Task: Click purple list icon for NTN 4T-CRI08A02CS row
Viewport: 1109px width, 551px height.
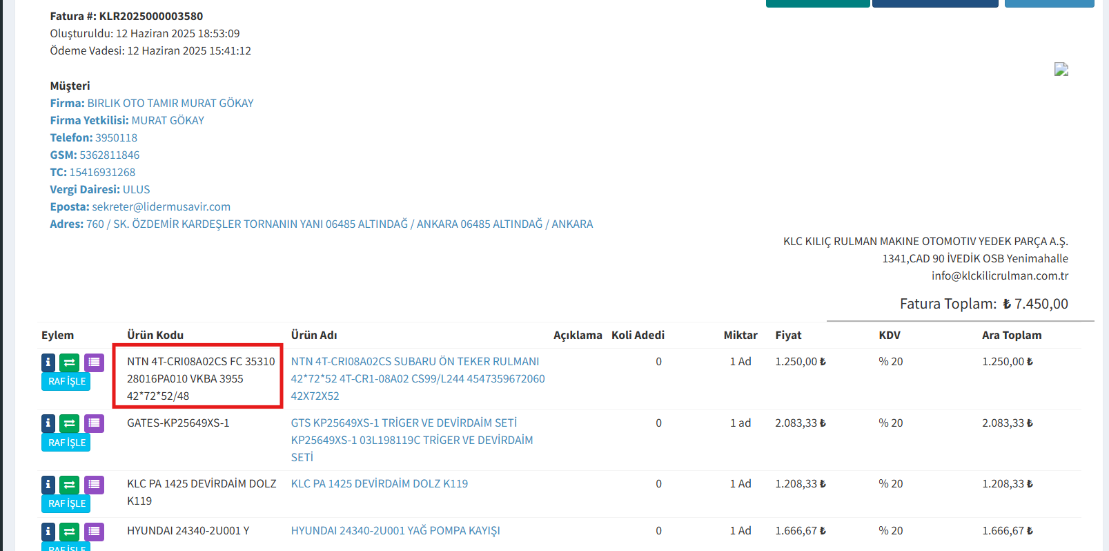Action: tap(94, 362)
